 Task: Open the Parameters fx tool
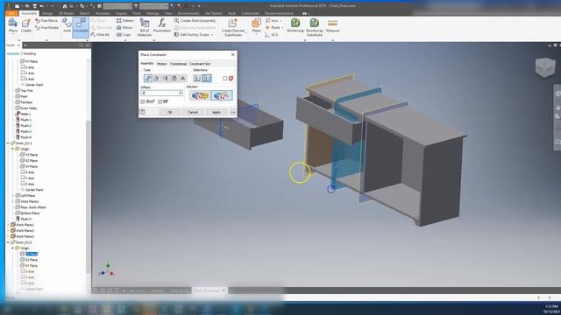[x=162, y=25]
